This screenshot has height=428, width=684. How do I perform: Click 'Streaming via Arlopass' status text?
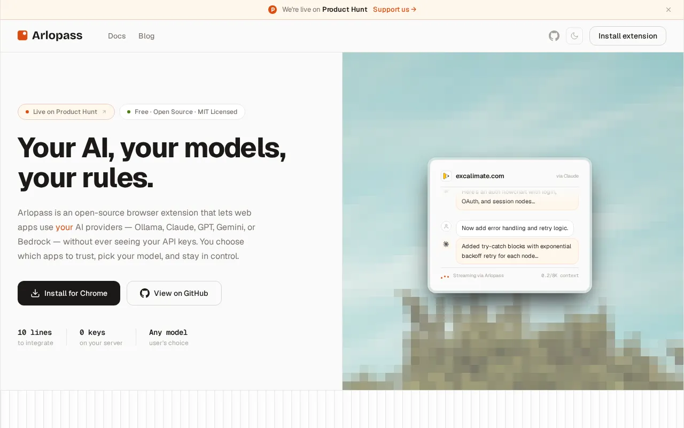click(478, 276)
